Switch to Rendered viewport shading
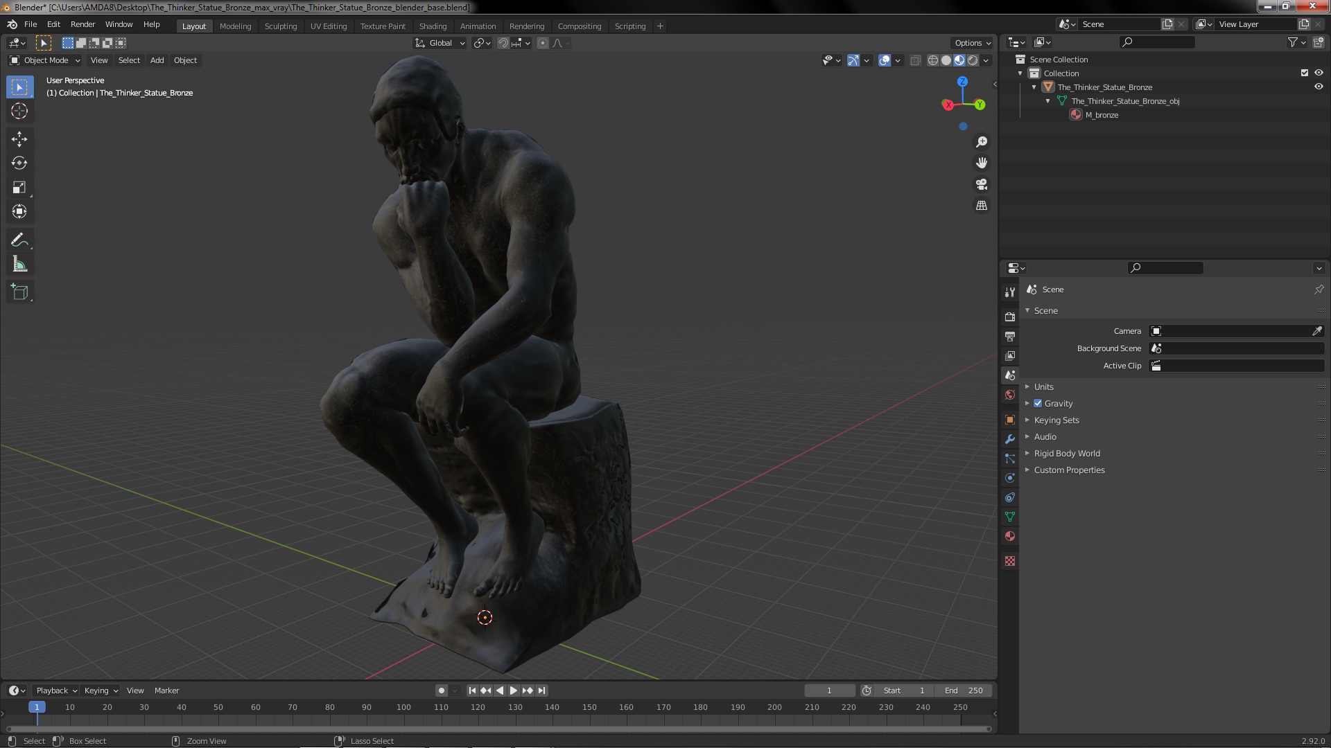The height and width of the screenshot is (748, 1331). pyautogui.click(x=973, y=61)
